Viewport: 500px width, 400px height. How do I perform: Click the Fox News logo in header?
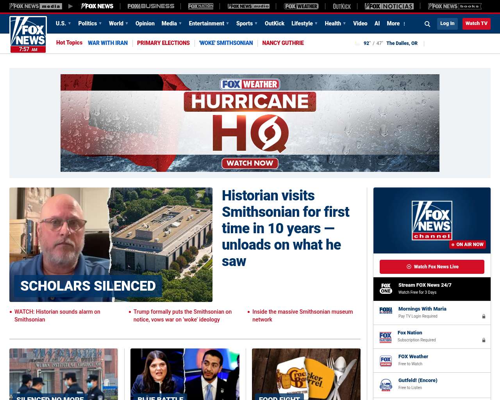(28, 34)
